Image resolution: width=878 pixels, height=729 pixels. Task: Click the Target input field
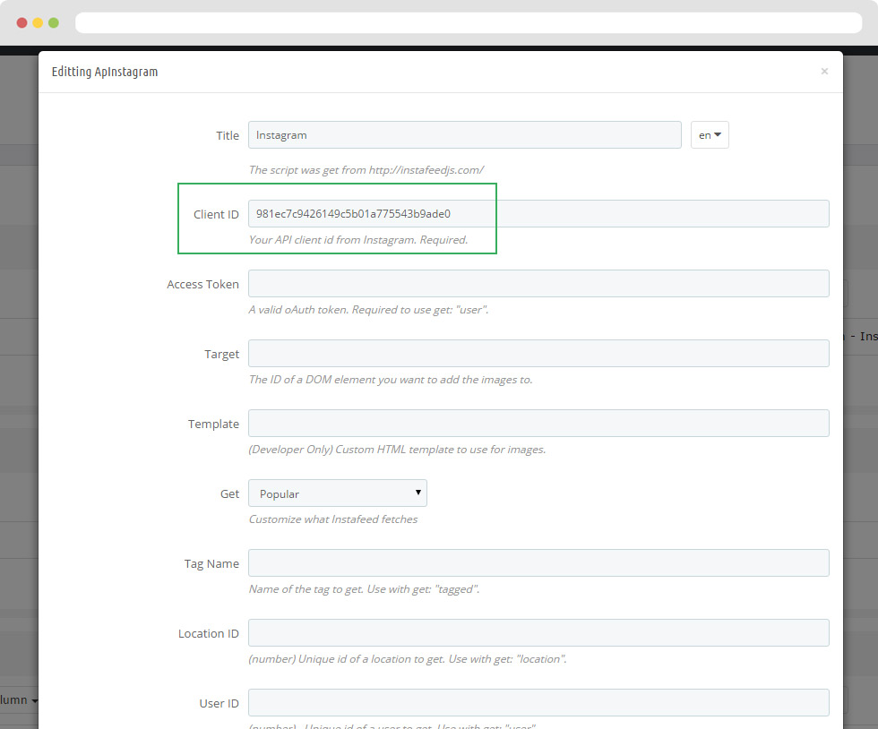click(x=538, y=353)
